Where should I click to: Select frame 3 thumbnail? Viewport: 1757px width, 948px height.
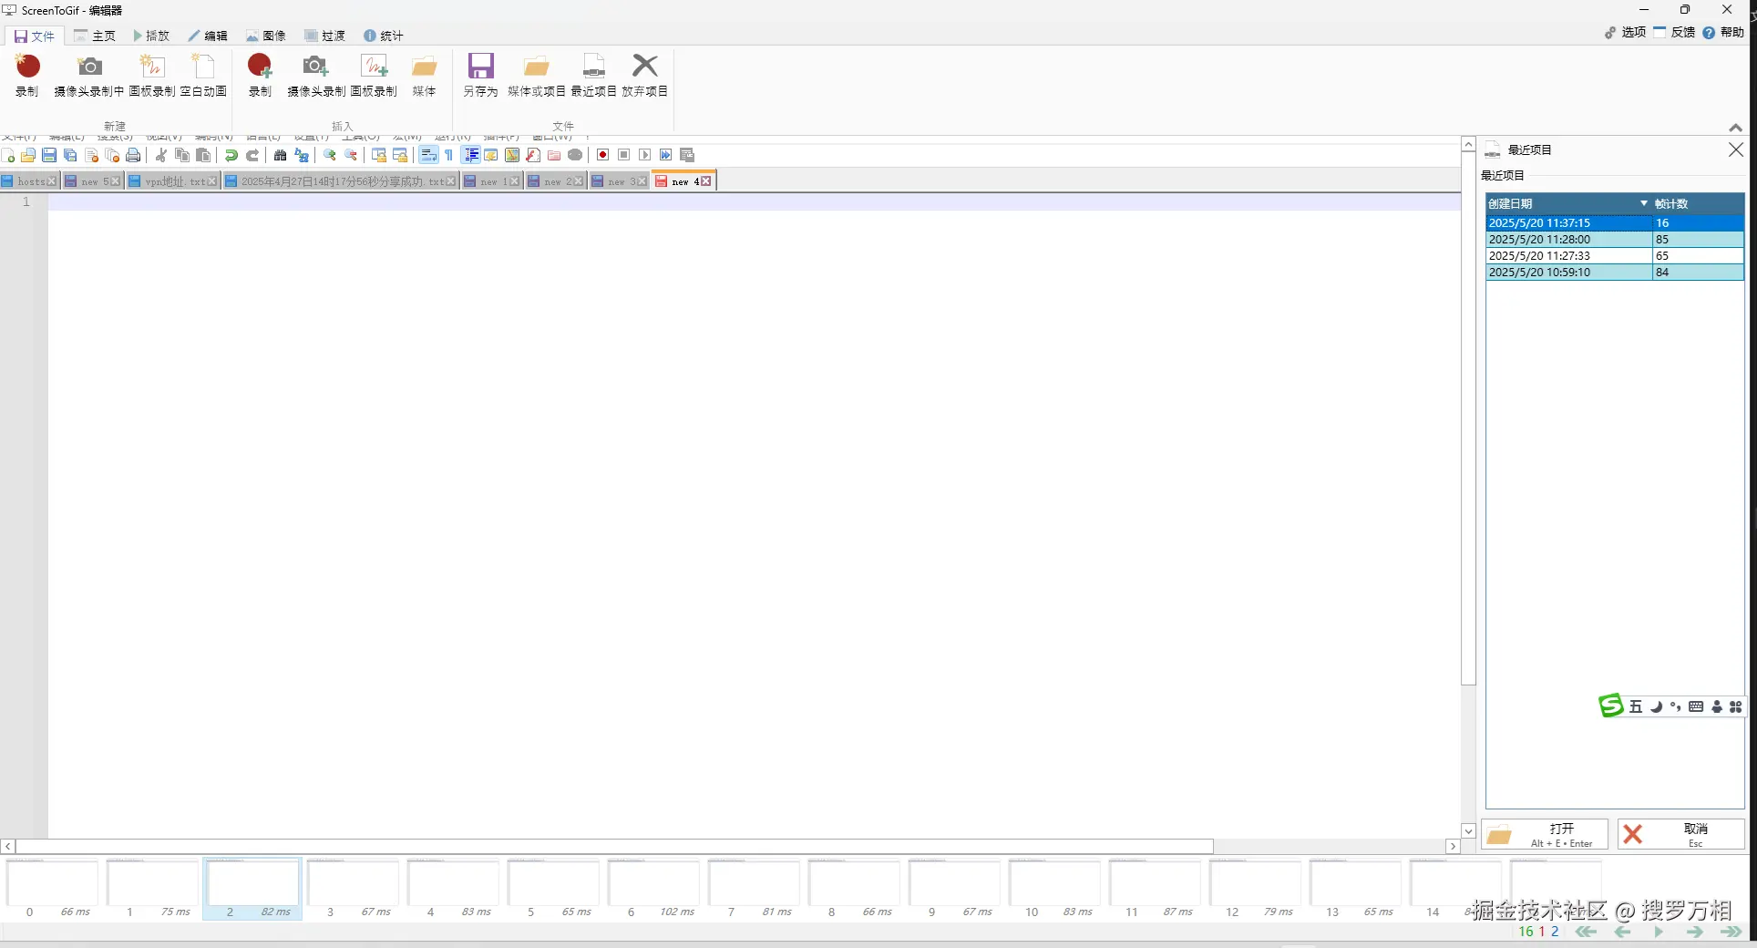tap(353, 889)
